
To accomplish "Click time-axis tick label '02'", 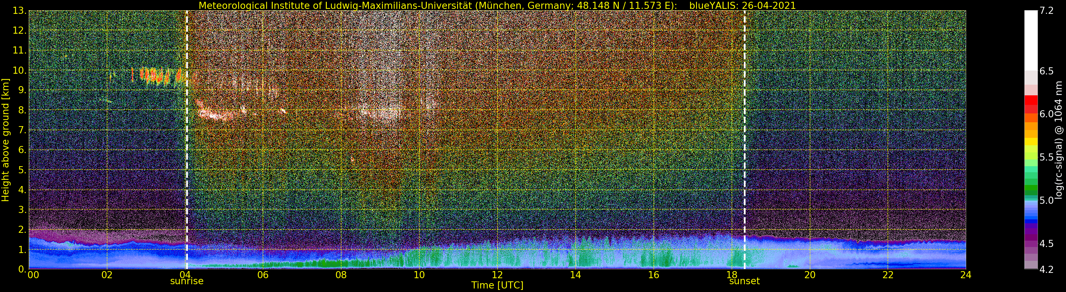I will coord(107,275).
